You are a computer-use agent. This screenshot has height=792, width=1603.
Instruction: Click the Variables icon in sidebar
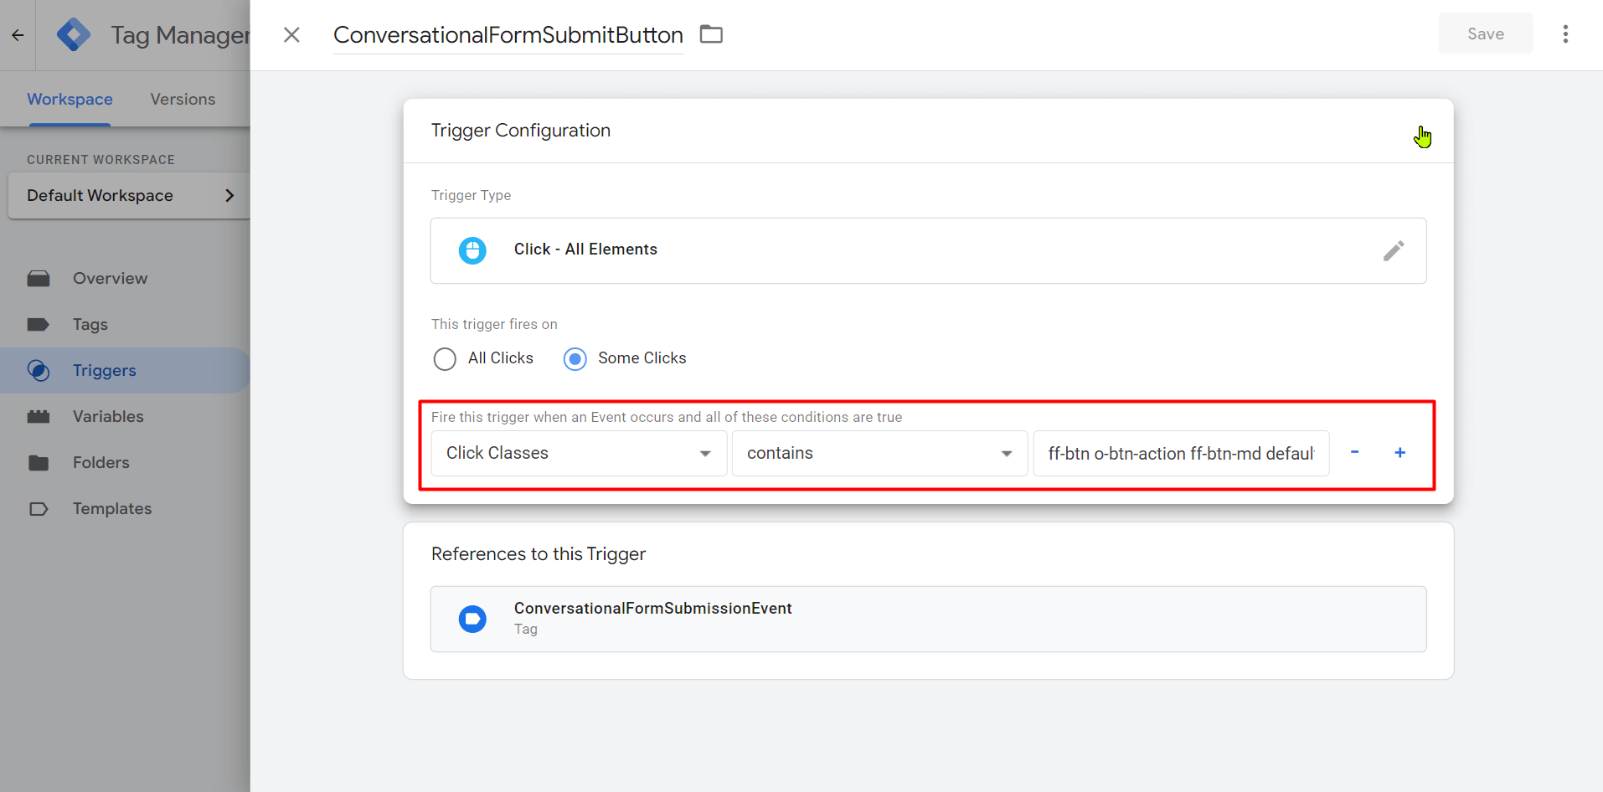click(x=39, y=417)
